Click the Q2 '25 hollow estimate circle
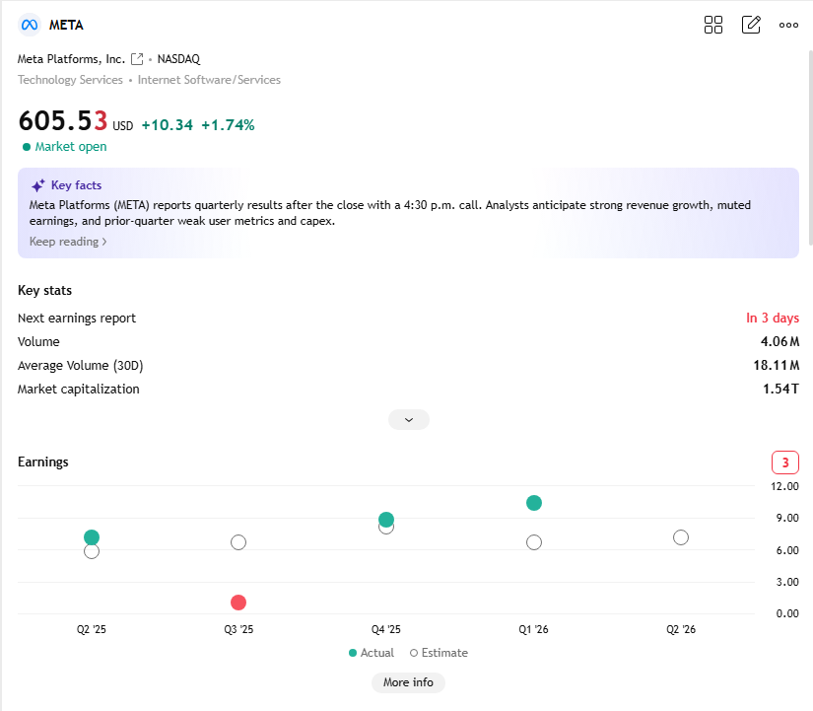 coord(92,552)
